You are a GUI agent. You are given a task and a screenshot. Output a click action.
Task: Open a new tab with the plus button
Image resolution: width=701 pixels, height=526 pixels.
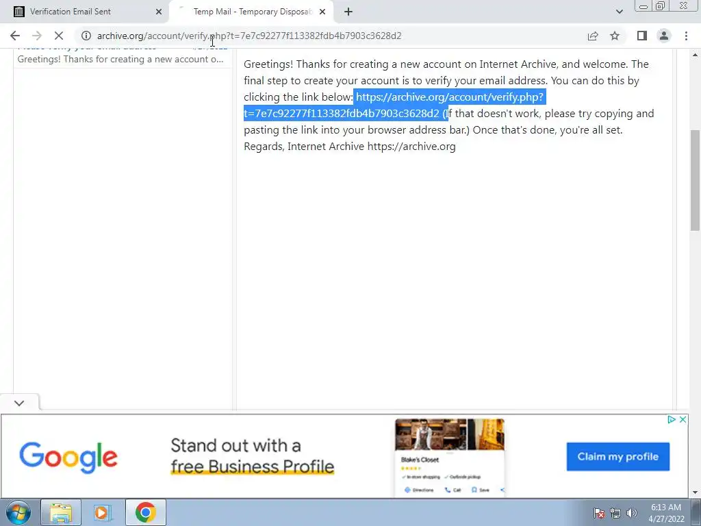click(x=348, y=12)
